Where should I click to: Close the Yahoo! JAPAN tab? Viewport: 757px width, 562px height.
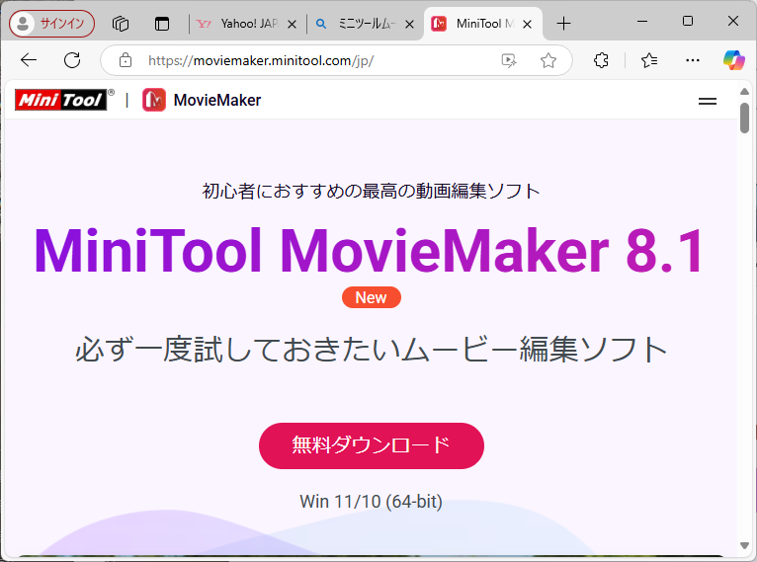pyautogui.click(x=292, y=24)
